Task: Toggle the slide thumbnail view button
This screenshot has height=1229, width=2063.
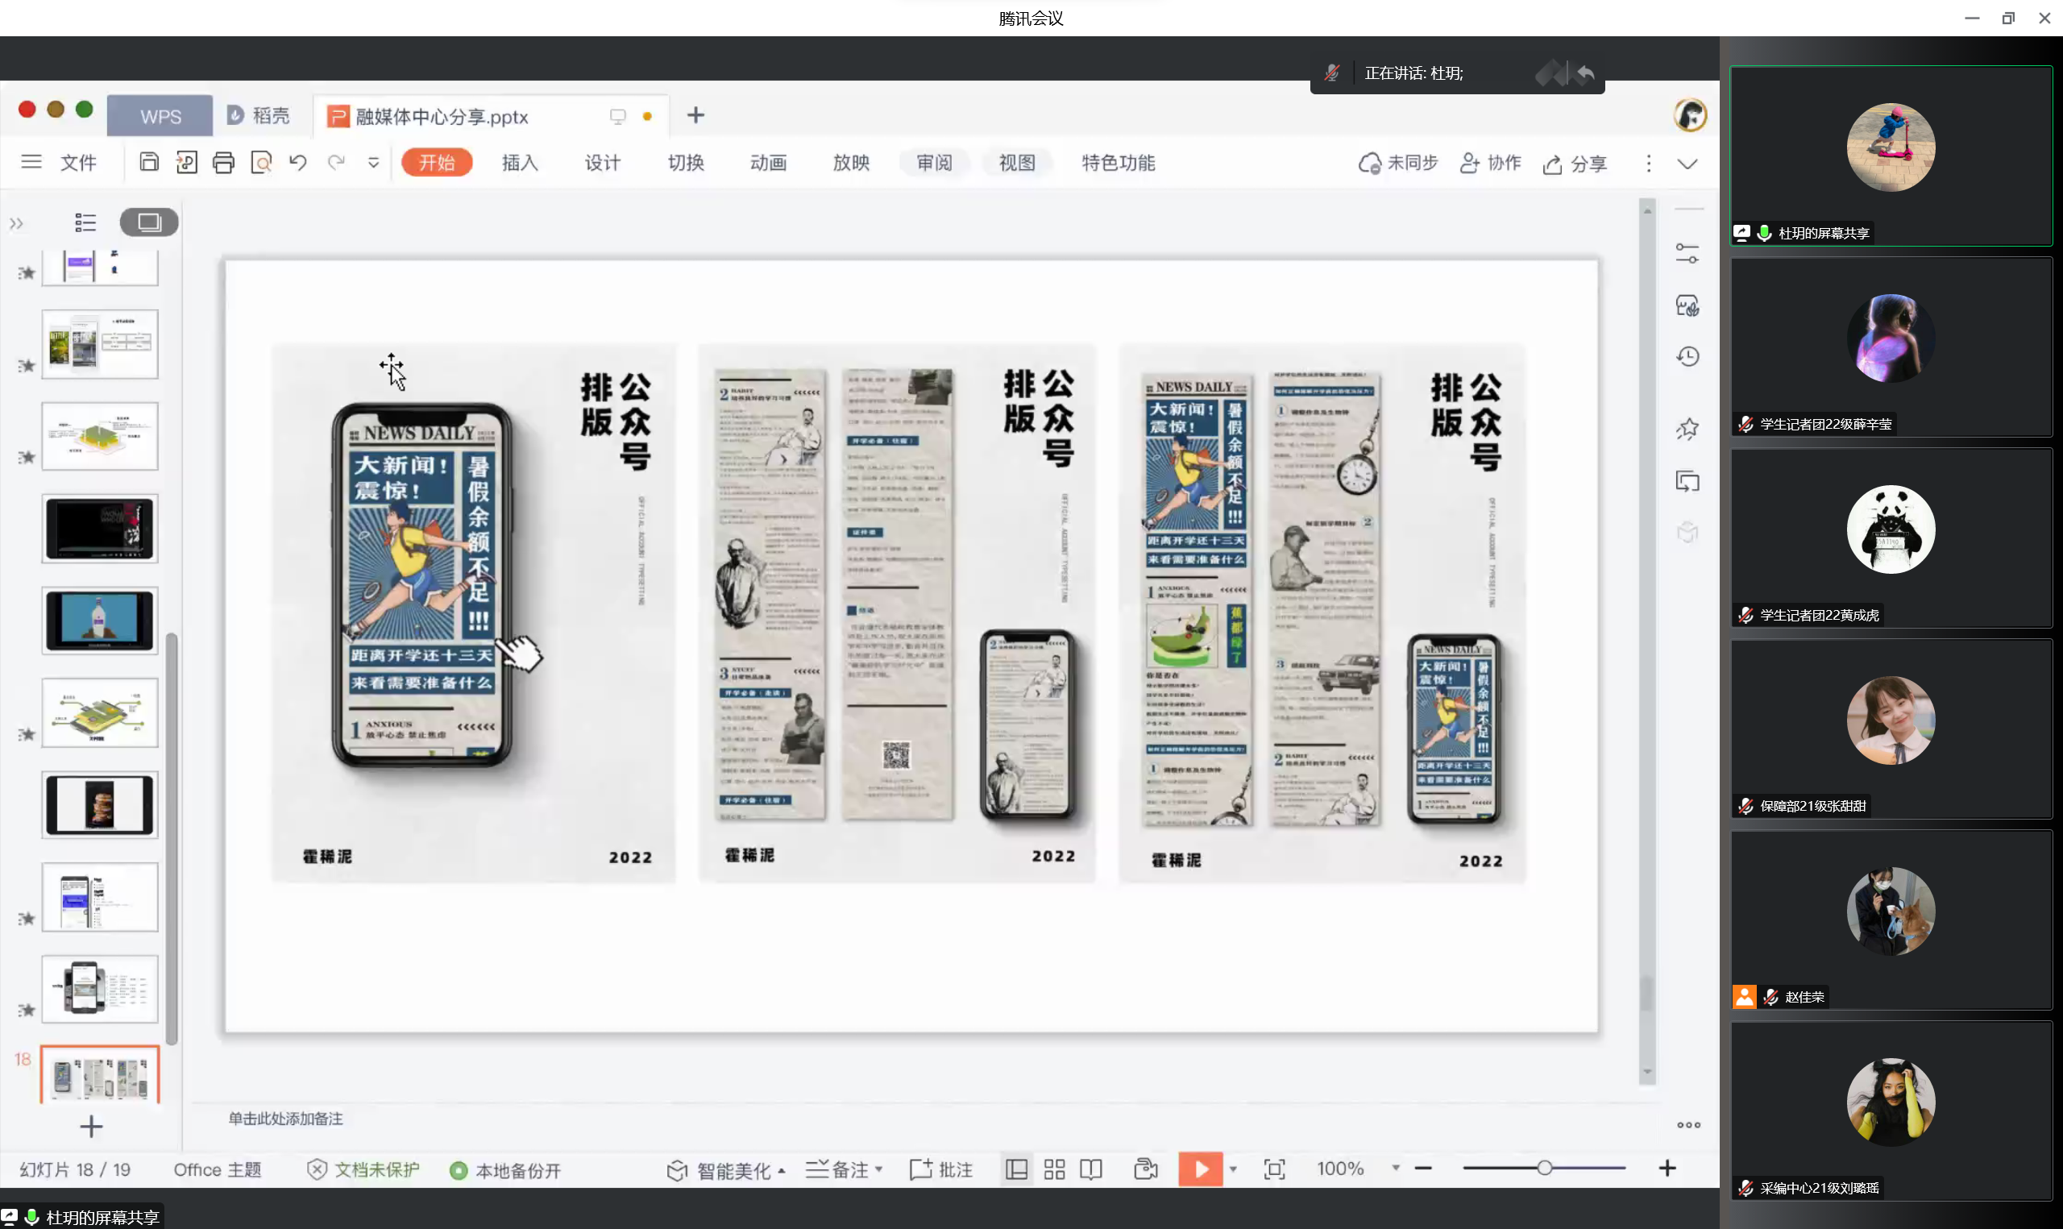Action: point(149,222)
